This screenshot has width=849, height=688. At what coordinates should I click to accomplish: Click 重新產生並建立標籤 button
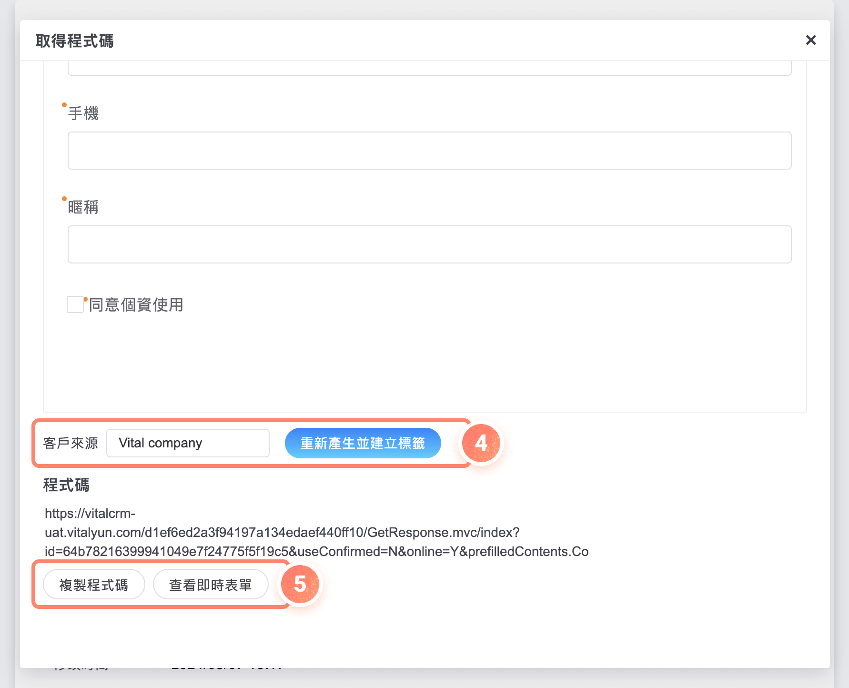coord(363,443)
